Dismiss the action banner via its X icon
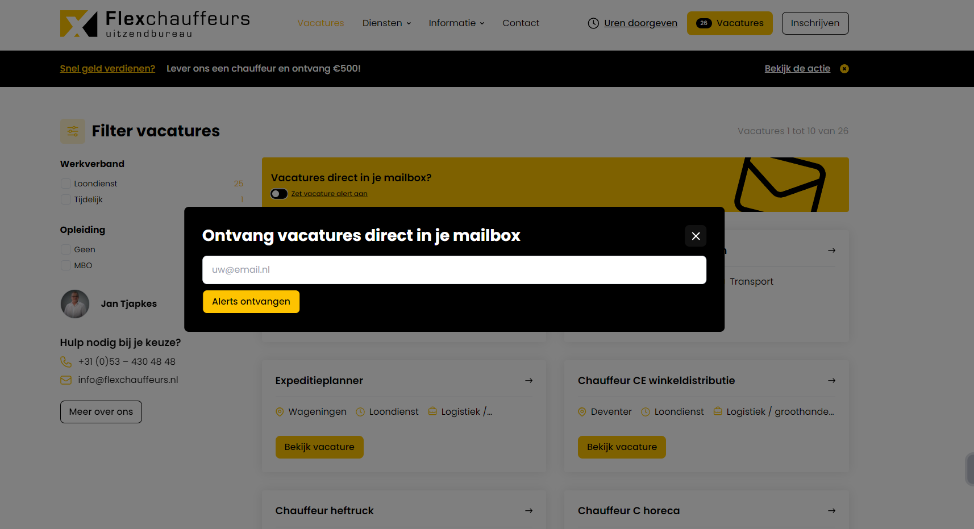The height and width of the screenshot is (529, 974). pyautogui.click(x=844, y=68)
